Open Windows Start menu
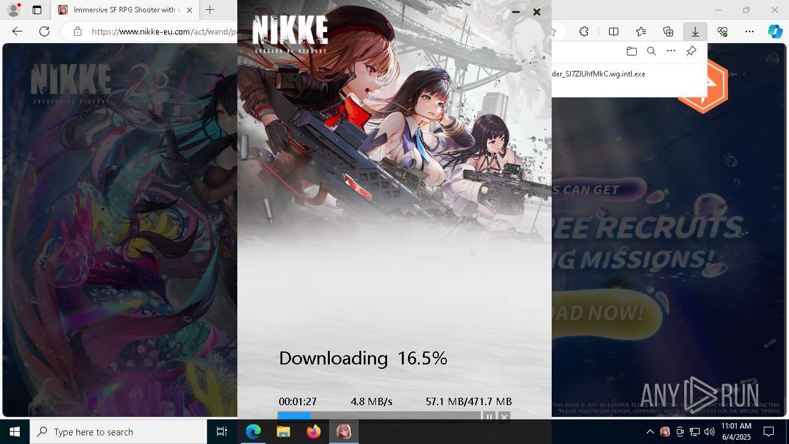Viewport: 789px width, 444px height. [15, 432]
